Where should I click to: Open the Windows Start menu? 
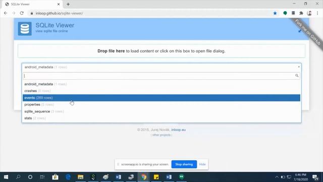[x=6, y=177]
